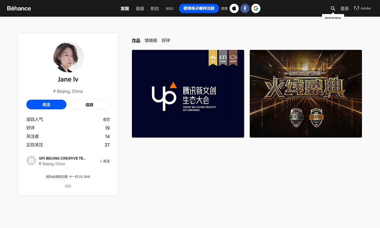Open the Behance home logo

[19, 8]
